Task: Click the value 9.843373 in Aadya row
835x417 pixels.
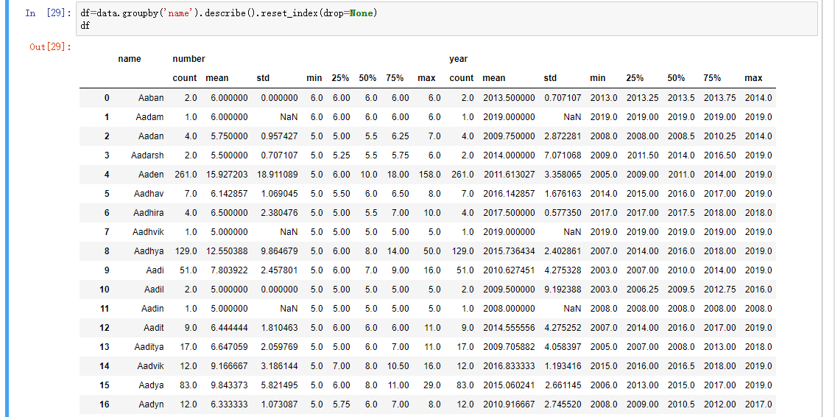Action: (x=229, y=385)
